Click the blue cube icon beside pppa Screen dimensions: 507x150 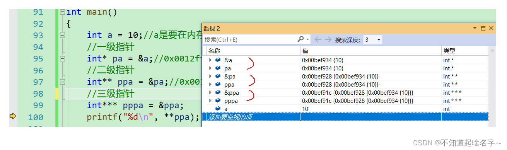point(218,101)
